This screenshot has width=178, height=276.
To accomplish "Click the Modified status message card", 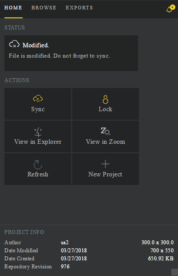I will point(71,53).
